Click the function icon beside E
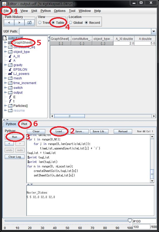This screenshot has height=232, width=159. point(10,97)
